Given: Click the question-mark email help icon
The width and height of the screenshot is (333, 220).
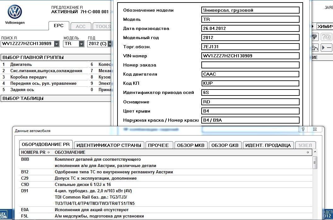Looking at the screenshot, I should click(326, 37).
